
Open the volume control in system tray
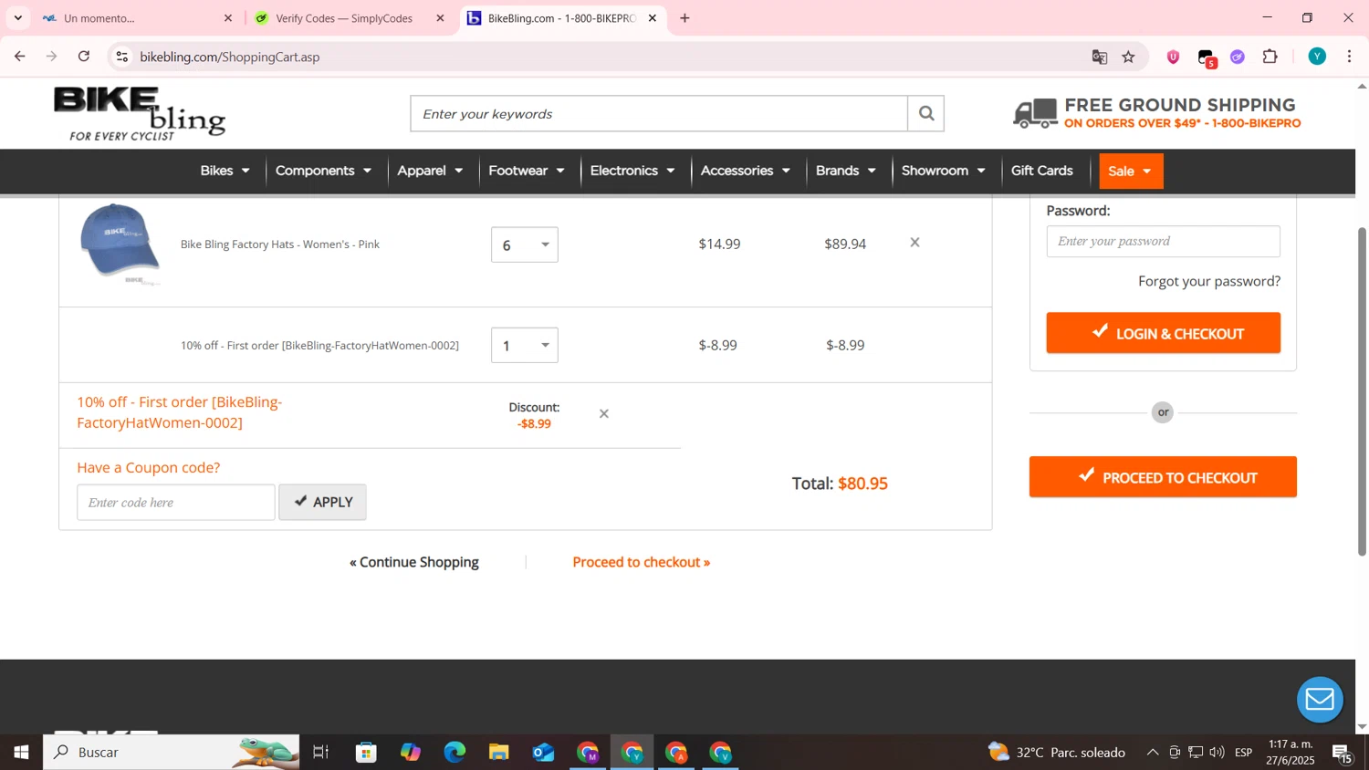pyautogui.click(x=1217, y=753)
